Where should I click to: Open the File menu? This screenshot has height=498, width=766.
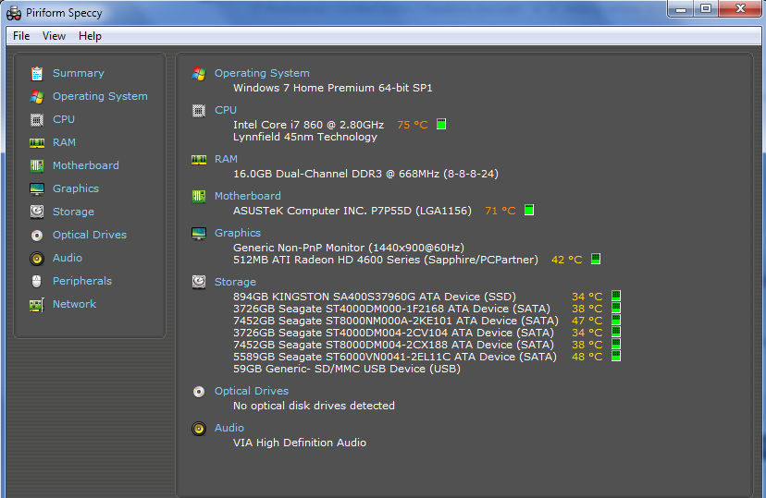pyautogui.click(x=21, y=36)
